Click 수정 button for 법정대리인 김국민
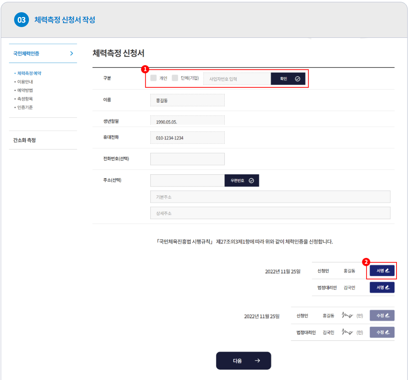Viewport: 408px width, 380px height. tap(382, 333)
